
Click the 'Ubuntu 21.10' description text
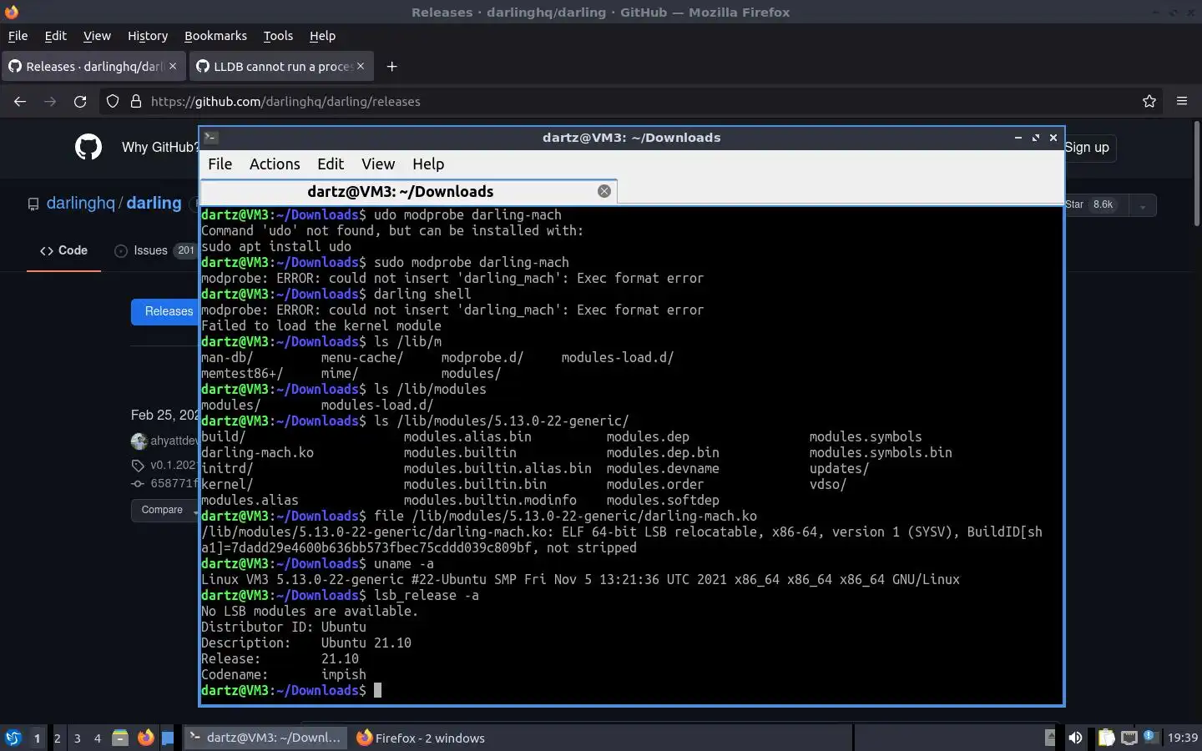[x=366, y=643]
